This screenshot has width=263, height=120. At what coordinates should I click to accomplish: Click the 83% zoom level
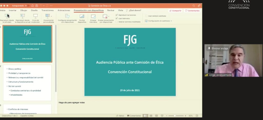click(x=191, y=116)
